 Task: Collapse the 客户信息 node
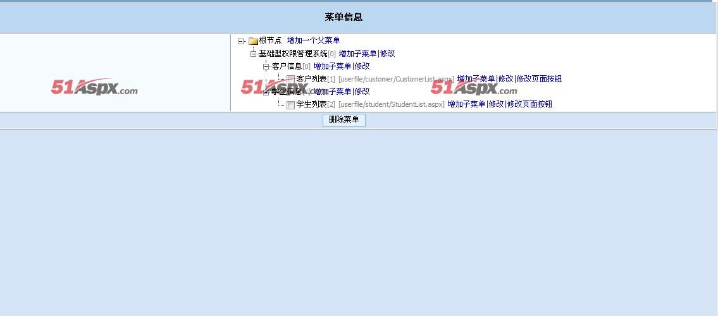tap(266, 67)
